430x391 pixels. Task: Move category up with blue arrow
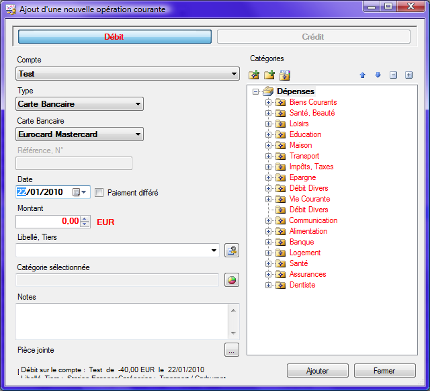[x=362, y=75]
